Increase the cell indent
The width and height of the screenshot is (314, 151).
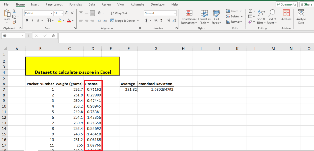click(x=105, y=20)
